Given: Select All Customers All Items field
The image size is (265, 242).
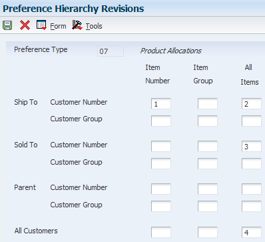Looking at the screenshot, I should (252, 232).
